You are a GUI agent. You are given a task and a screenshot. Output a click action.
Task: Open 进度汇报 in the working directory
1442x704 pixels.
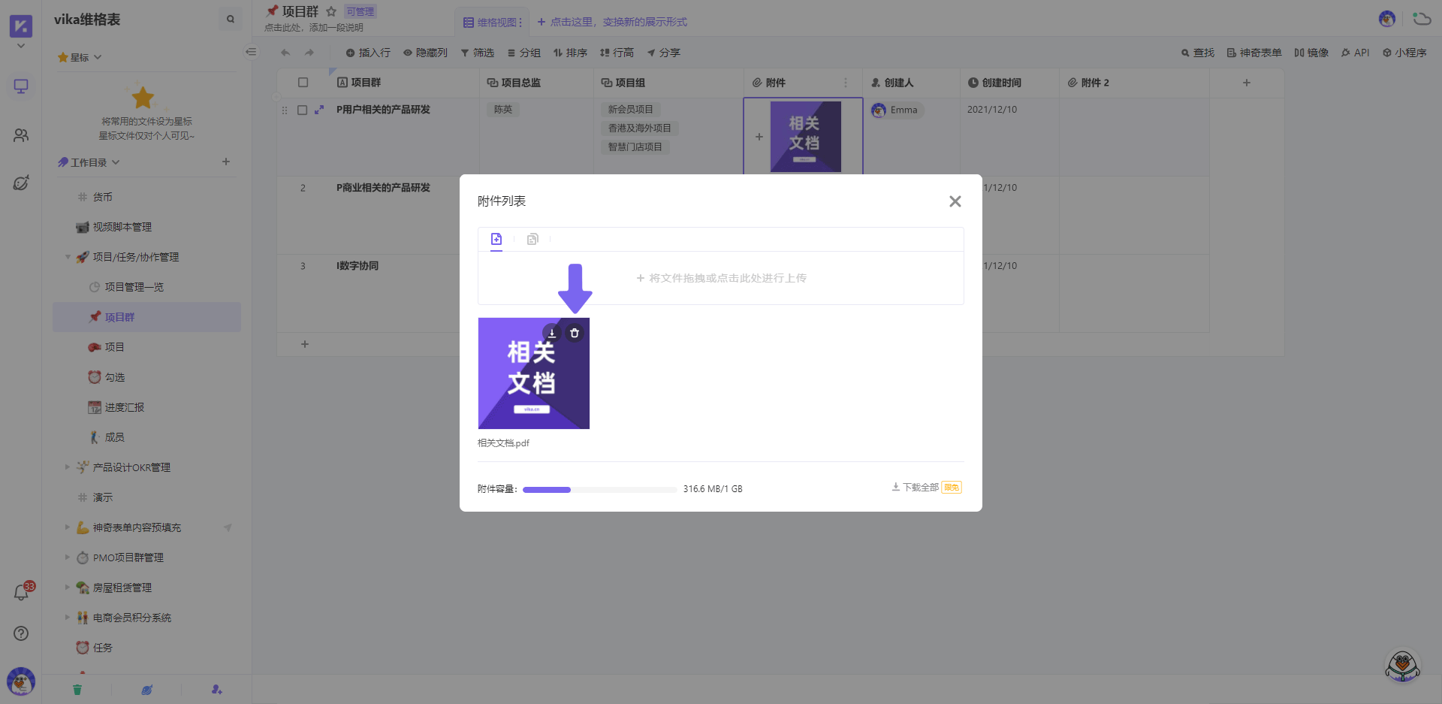tap(124, 407)
